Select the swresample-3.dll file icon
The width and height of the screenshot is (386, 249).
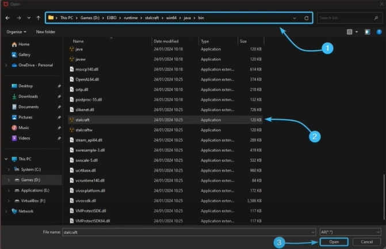point(72,150)
